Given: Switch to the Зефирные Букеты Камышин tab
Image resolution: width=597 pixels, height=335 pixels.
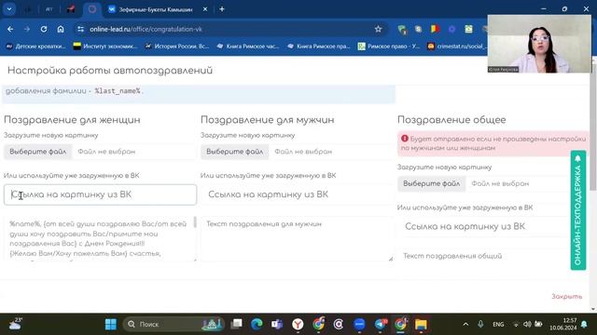Looking at the screenshot, I should (156, 9).
